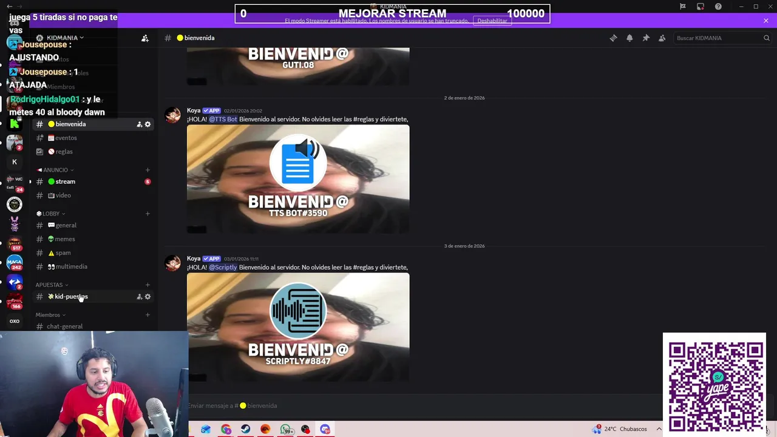Screen dimensions: 777x437
Task: Add channel to Miembros category
Action: pos(148,314)
